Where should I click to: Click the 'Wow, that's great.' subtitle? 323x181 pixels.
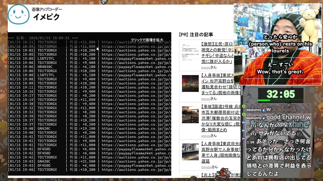tap(280, 72)
